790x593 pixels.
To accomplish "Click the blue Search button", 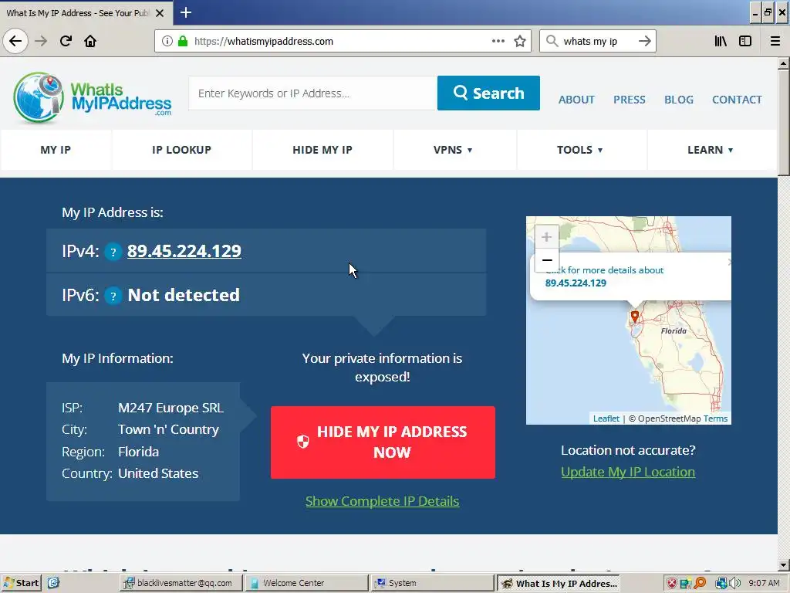I will (488, 93).
